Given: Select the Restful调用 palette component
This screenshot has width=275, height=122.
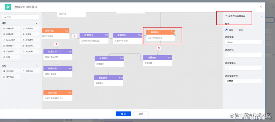Looking at the screenshot, I should (x=11, y=40).
